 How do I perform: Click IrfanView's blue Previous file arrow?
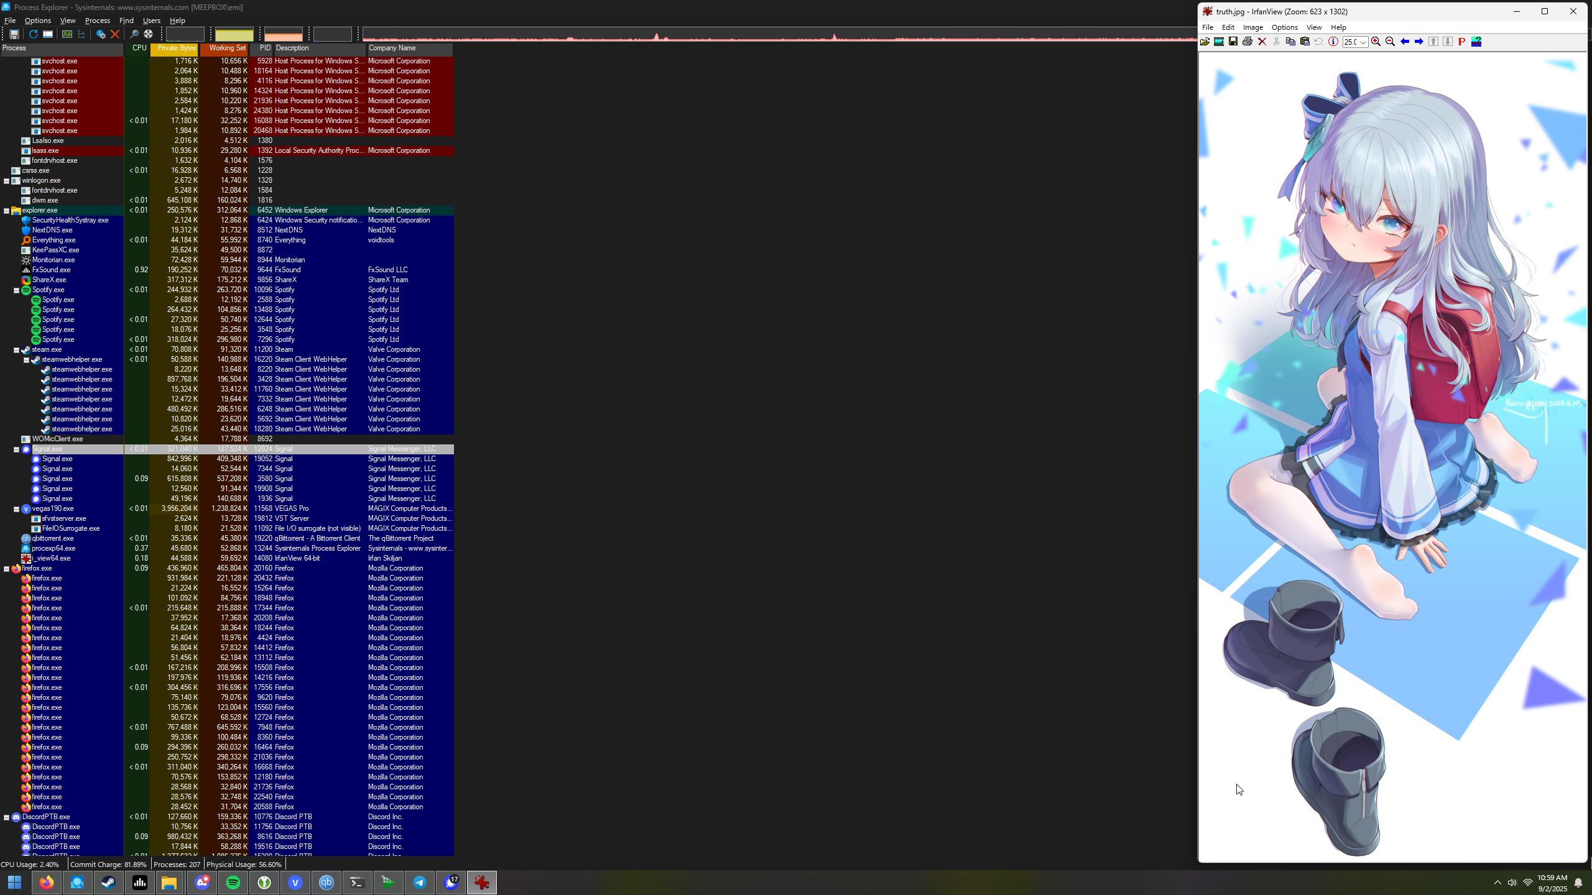point(1405,42)
